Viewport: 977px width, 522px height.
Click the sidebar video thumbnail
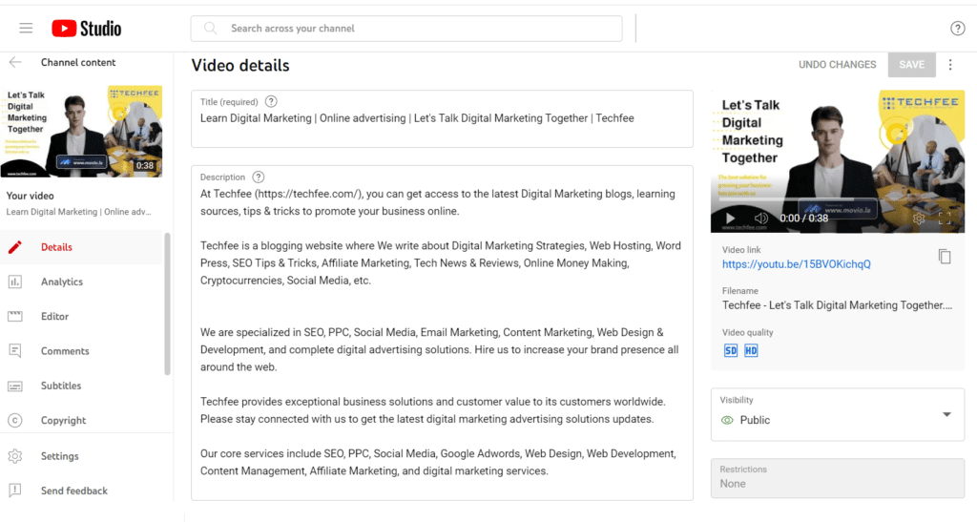81,132
